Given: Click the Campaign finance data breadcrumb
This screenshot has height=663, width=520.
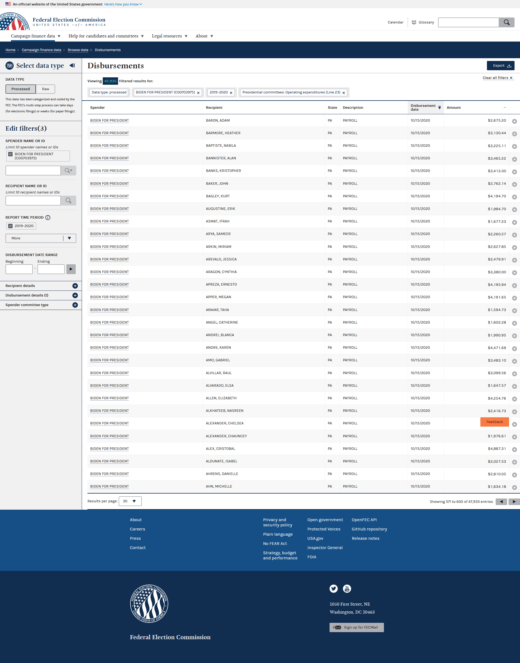Looking at the screenshot, I should tap(42, 50).
